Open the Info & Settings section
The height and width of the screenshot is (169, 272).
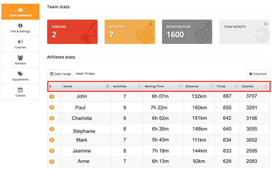click(x=20, y=28)
